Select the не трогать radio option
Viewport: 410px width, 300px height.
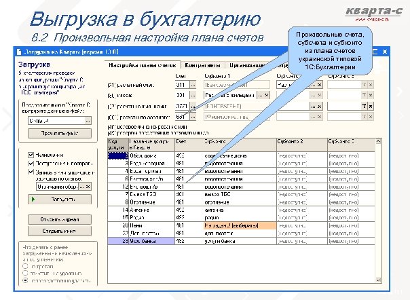click(x=25, y=267)
